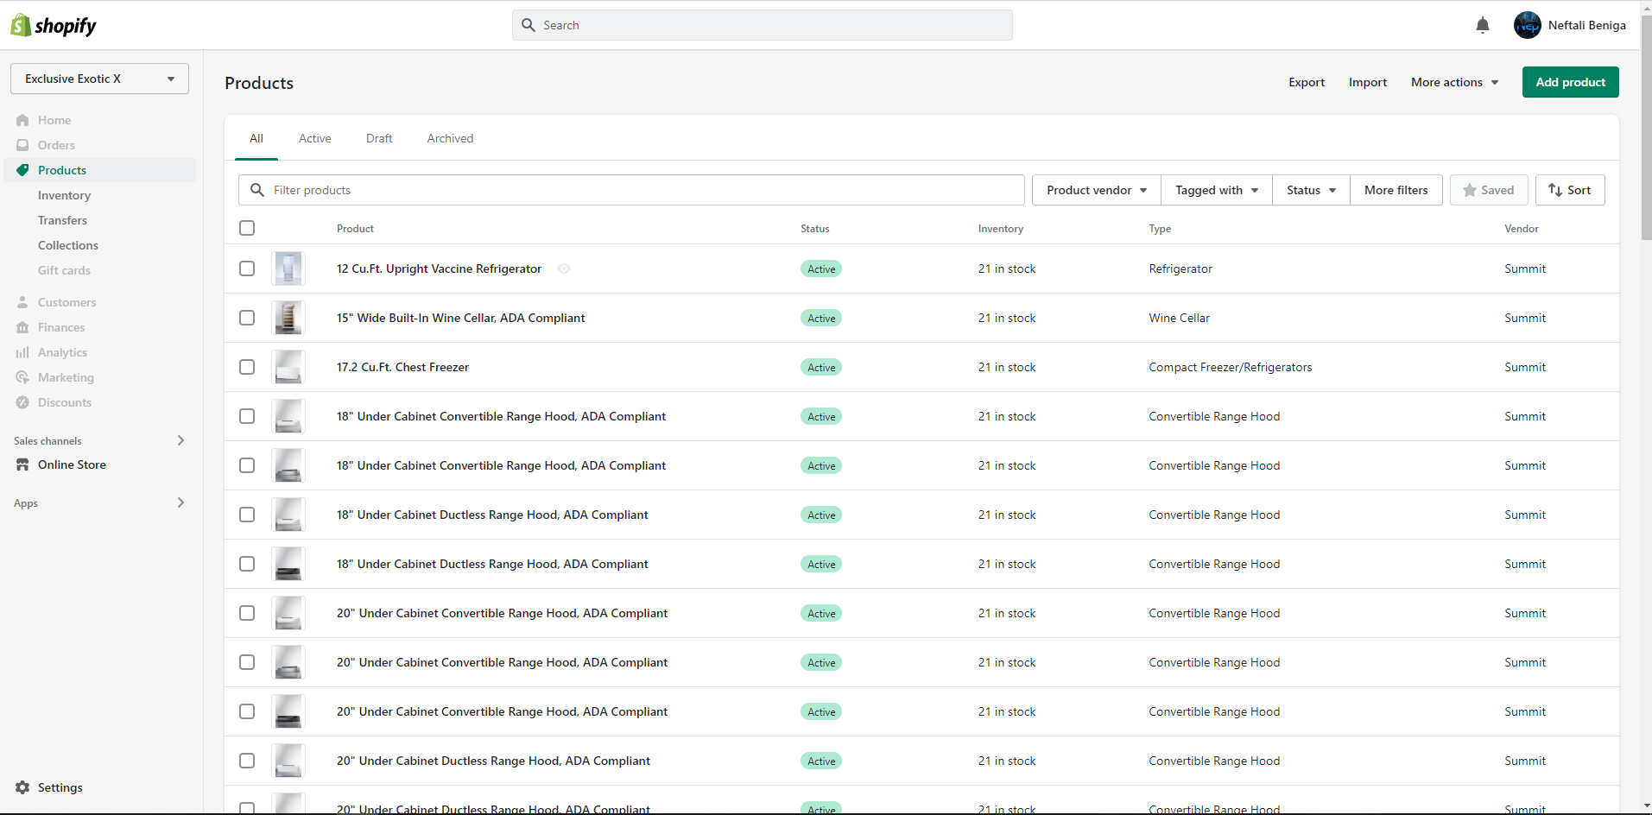
Task: Expand the Sales channels chevron
Action: tap(180, 440)
